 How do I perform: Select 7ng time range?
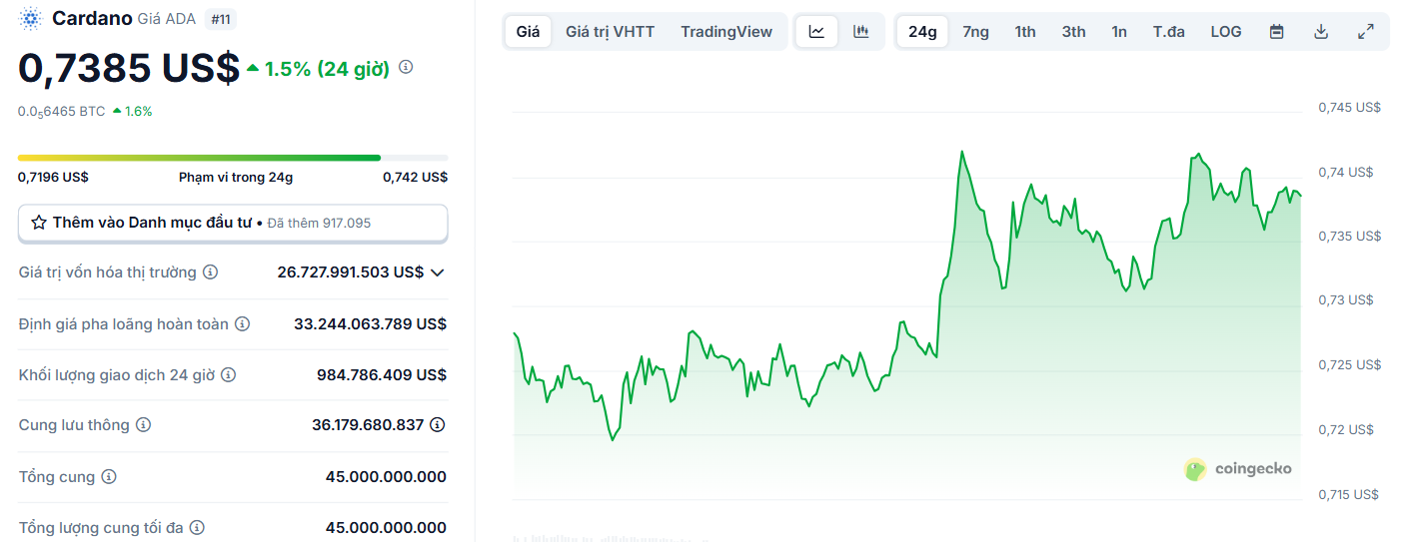click(975, 32)
